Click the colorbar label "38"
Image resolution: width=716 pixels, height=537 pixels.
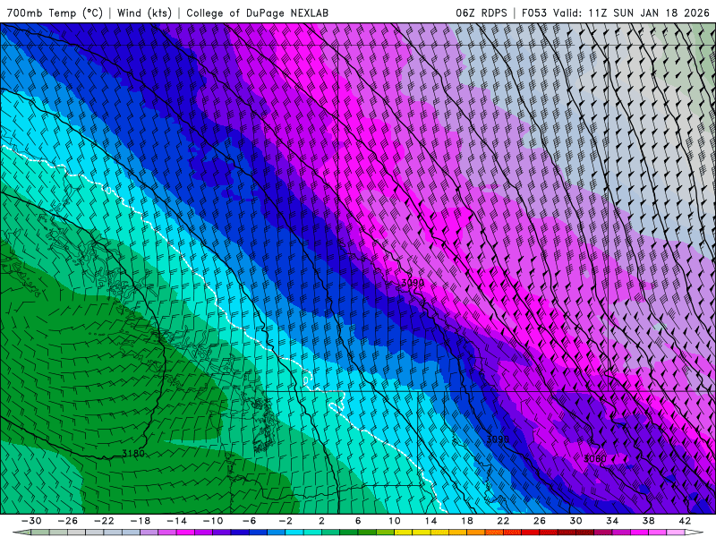[x=648, y=521]
